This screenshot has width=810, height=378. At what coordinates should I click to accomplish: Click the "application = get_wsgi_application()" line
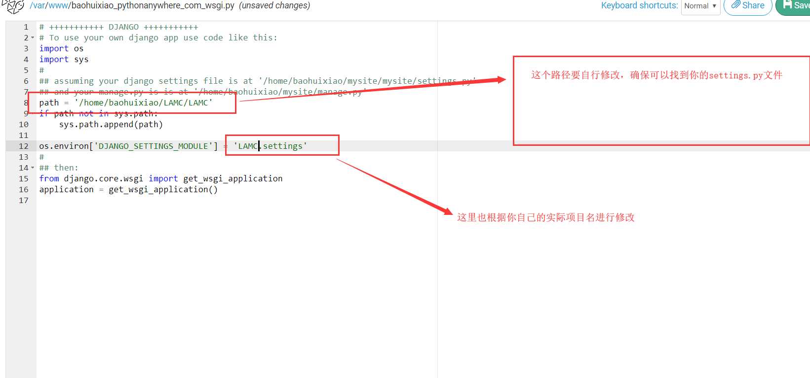[128, 190]
